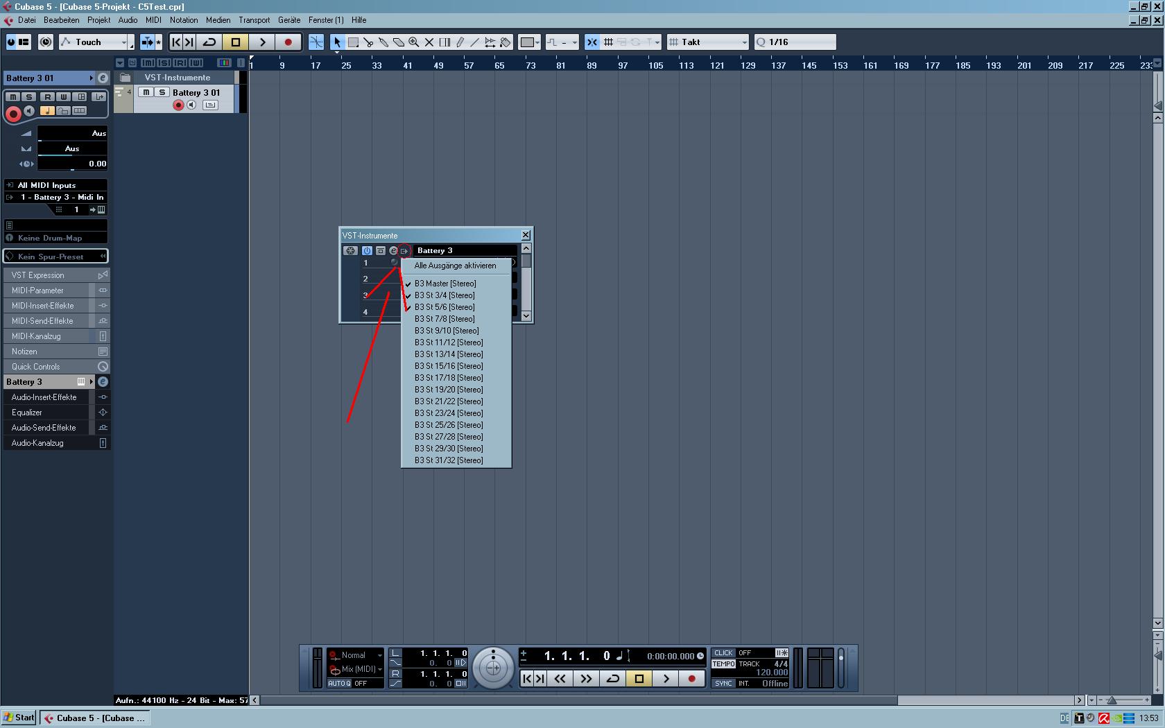Select the Mute X tool

point(429,42)
